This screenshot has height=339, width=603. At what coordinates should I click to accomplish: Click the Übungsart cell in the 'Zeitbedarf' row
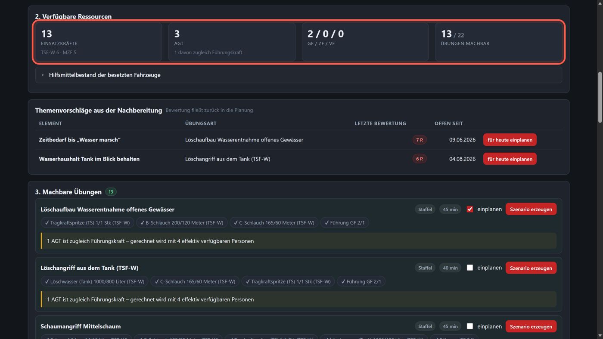coord(244,140)
